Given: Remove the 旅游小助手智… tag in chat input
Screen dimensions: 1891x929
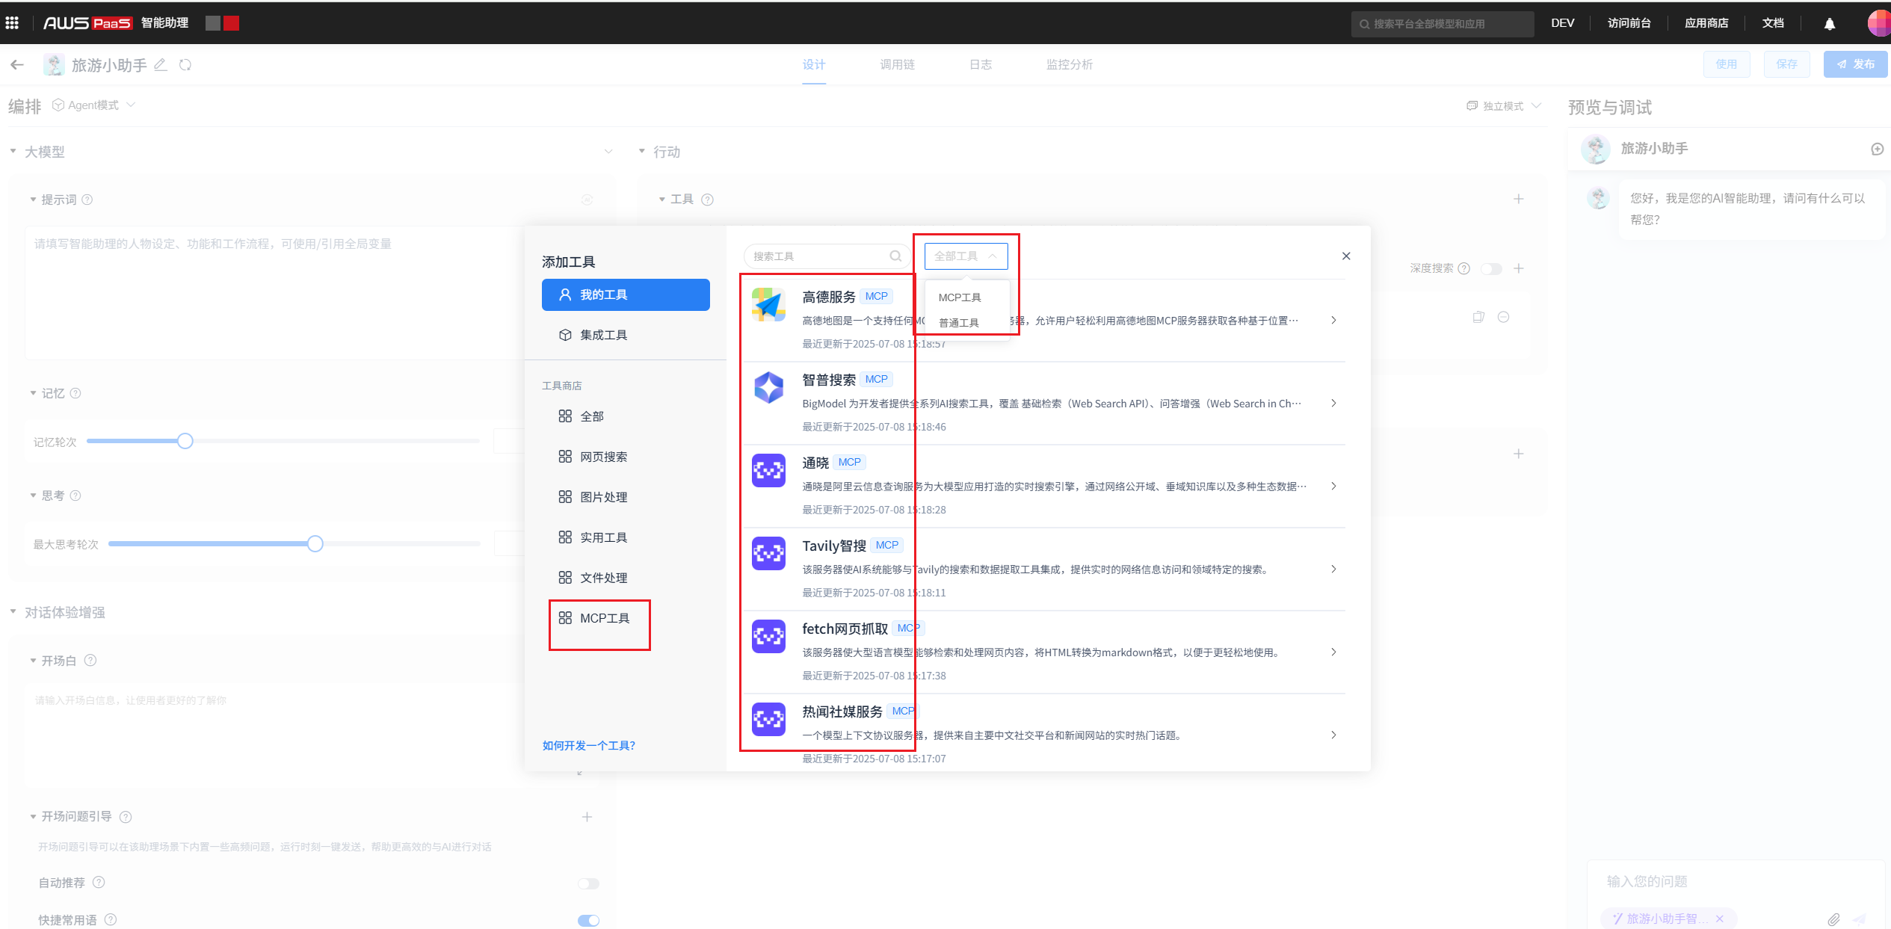Looking at the screenshot, I should pyautogui.click(x=1720, y=919).
